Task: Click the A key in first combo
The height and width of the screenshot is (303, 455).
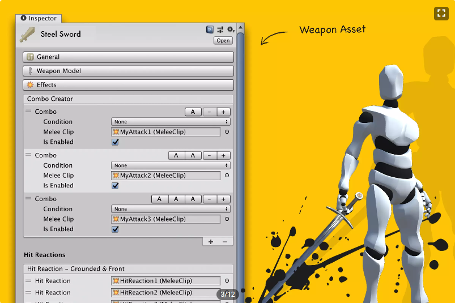Action: pos(193,112)
